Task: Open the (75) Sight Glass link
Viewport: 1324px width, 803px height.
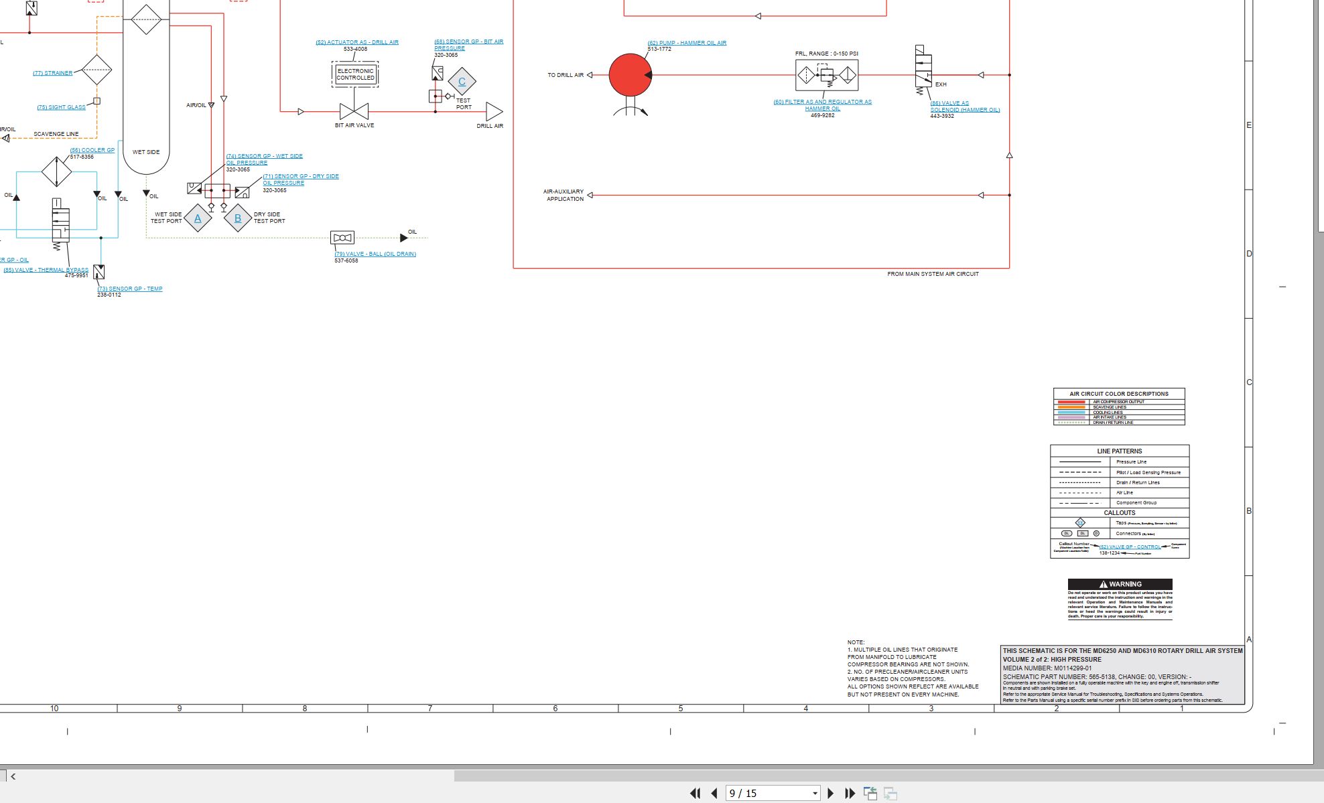Action: click(x=61, y=107)
